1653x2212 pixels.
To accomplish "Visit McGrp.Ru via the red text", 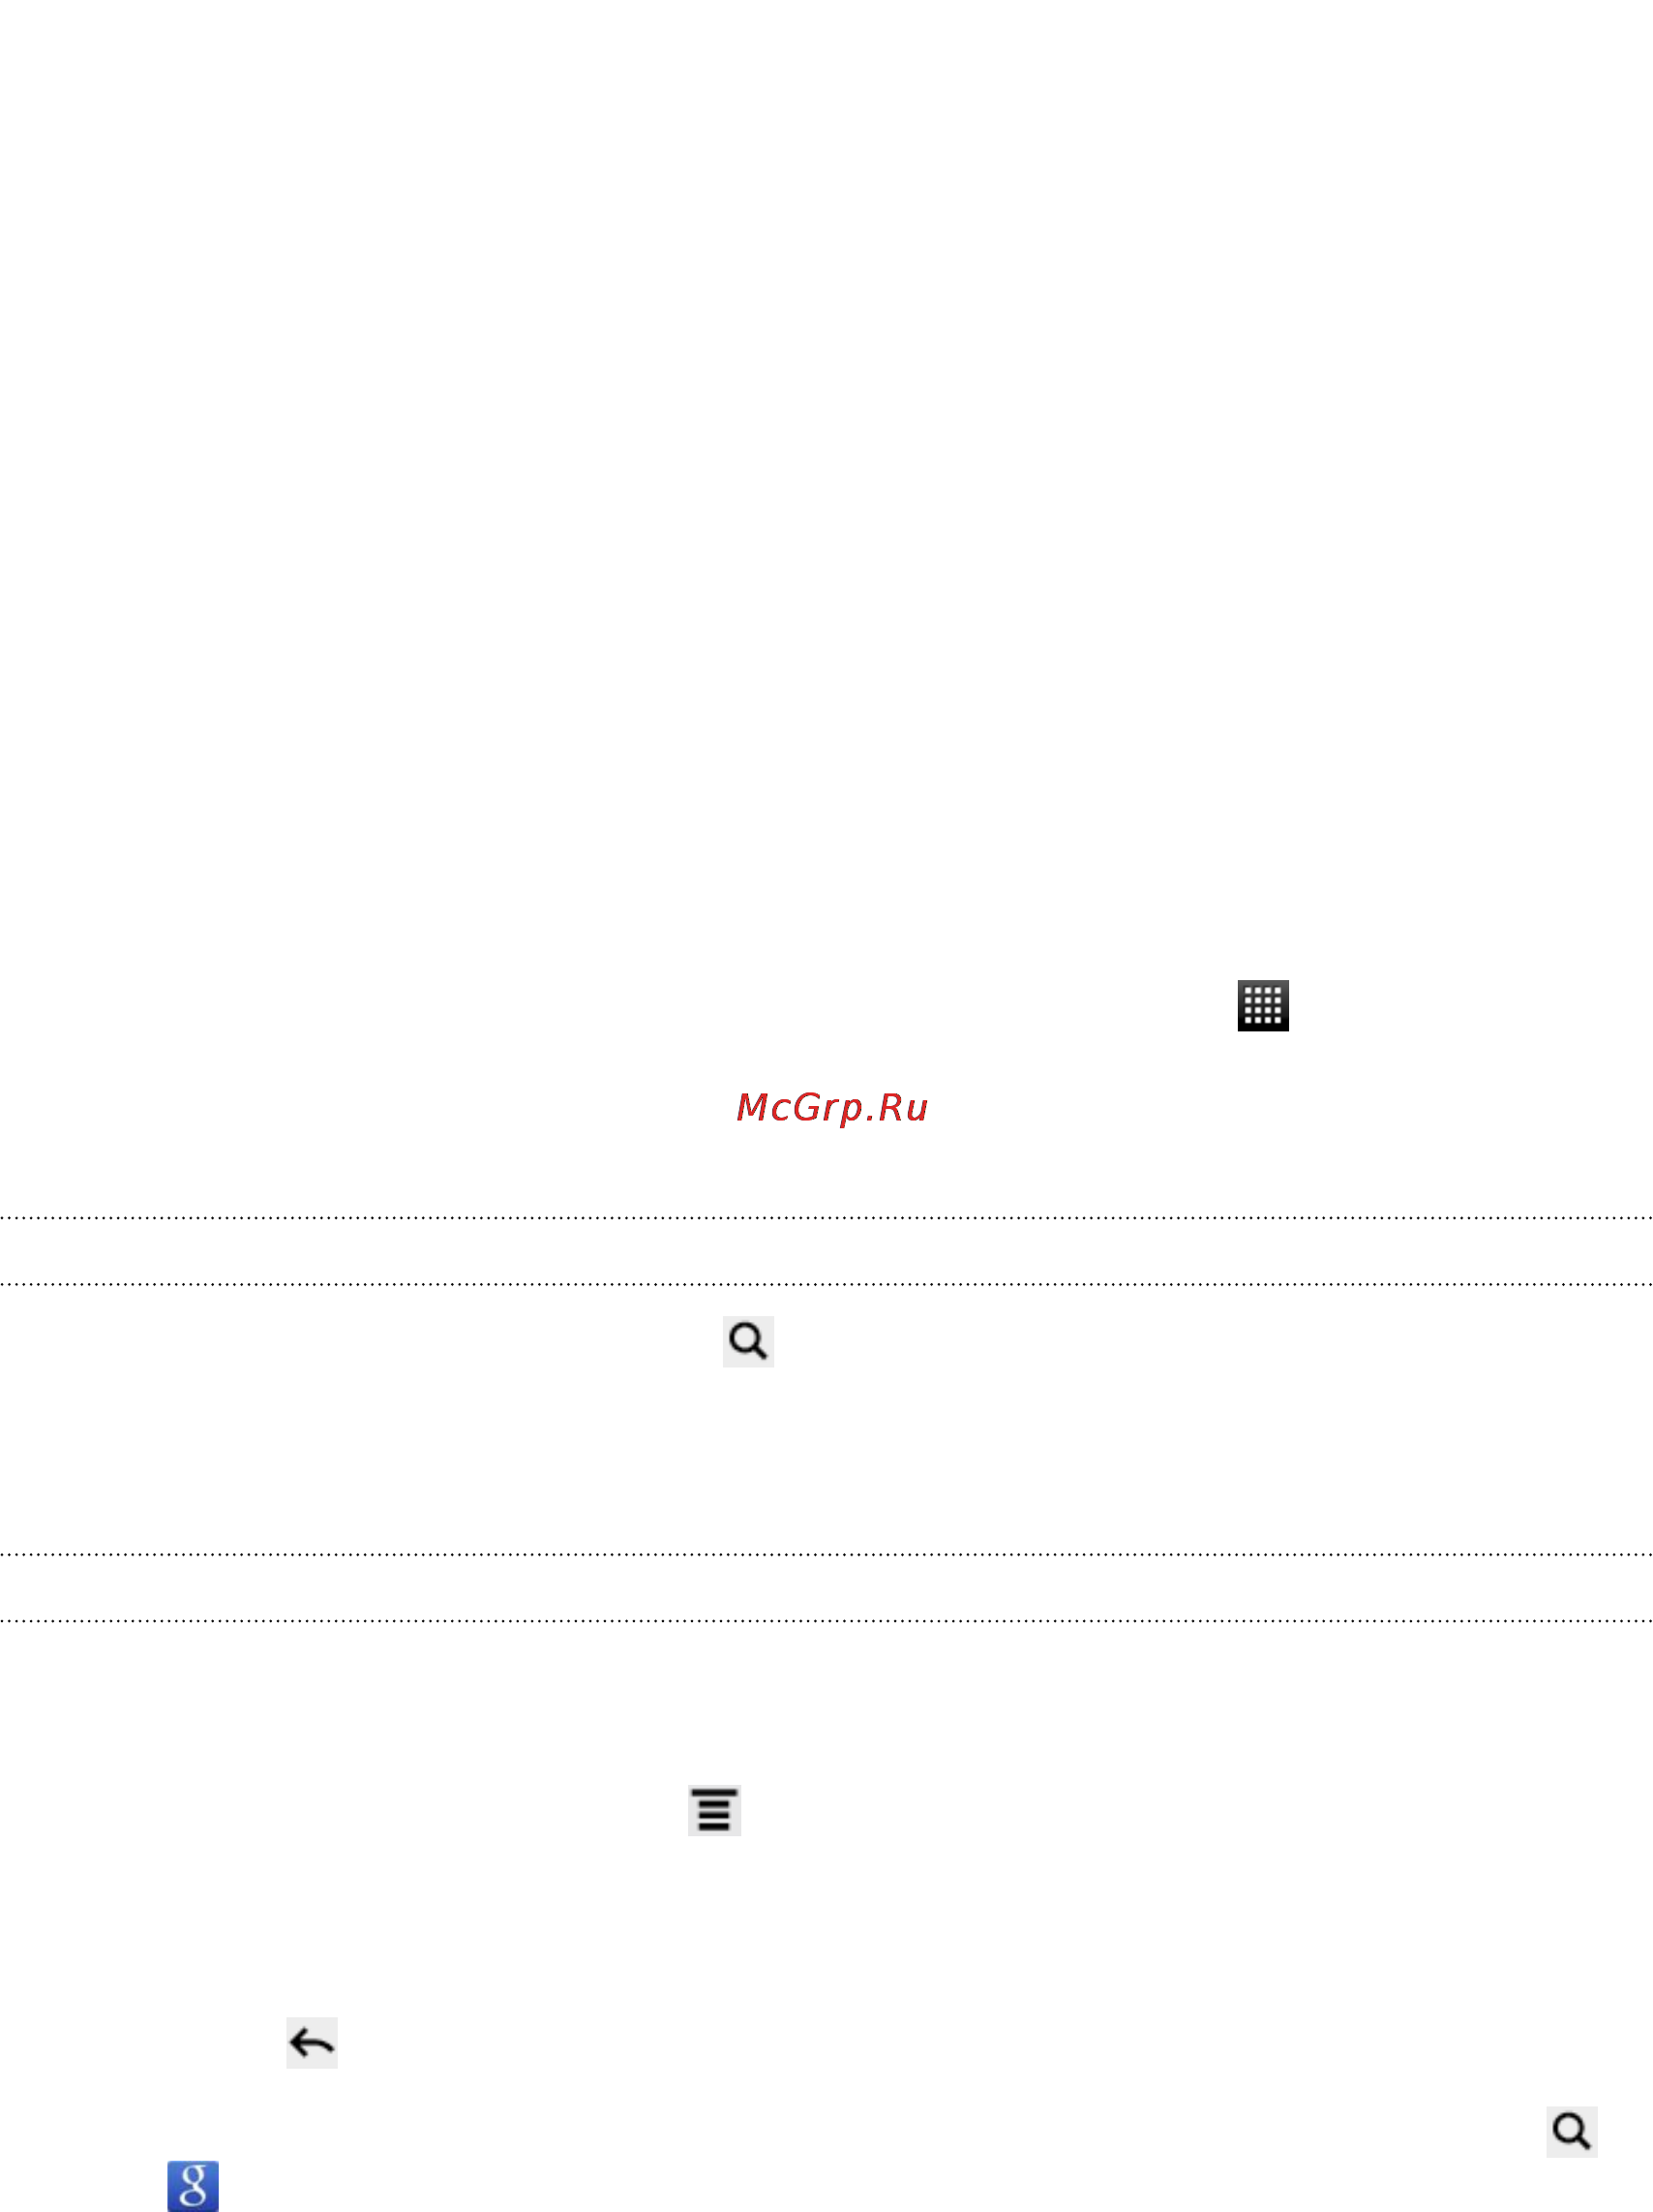I will click(831, 1107).
